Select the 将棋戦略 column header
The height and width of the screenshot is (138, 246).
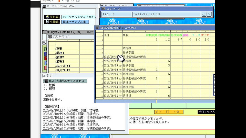point(152,35)
